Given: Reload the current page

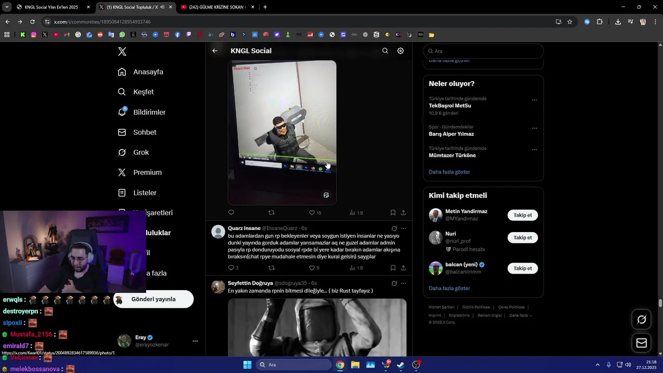Looking at the screenshot, I should tap(32, 22).
